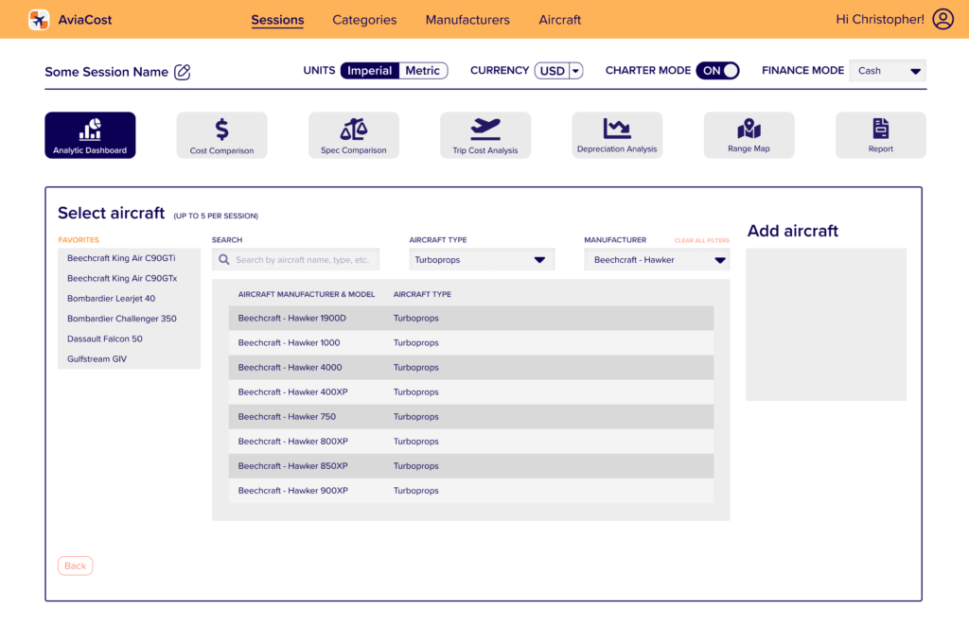Expand the Currency USD dropdown

click(x=559, y=71)
